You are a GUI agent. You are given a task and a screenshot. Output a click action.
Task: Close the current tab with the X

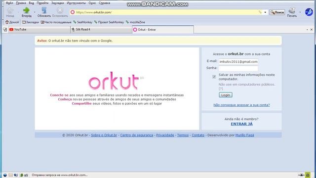click(312, 30)
